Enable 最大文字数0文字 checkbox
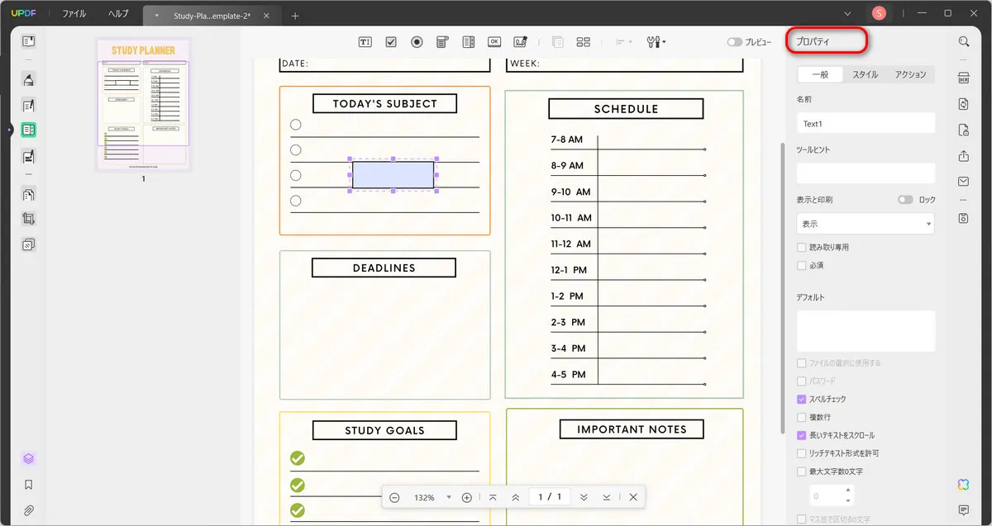The width and height of the screenshot is (992, 526). tap(801, 472)
